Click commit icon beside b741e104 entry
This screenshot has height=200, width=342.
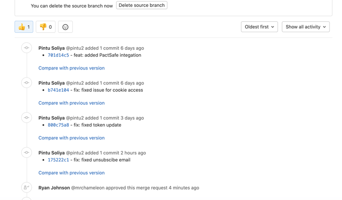[27, 83]
